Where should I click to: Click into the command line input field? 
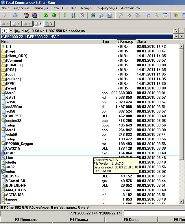click(154, 213)
